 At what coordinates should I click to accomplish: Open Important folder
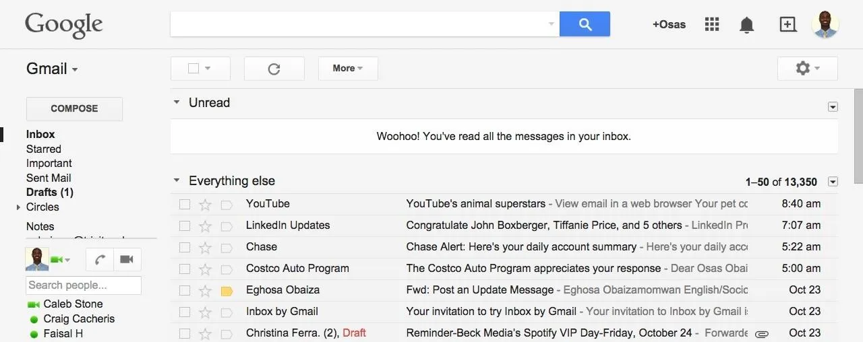coord(49,164)
